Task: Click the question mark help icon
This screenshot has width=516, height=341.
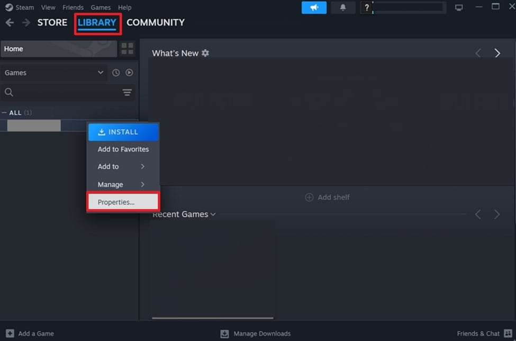Action: (367, 7)
